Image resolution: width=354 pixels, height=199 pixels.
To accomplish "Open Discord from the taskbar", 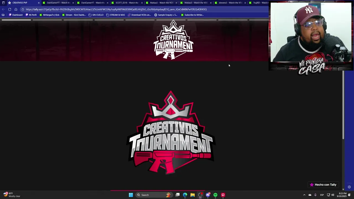I will coord(208,195).
